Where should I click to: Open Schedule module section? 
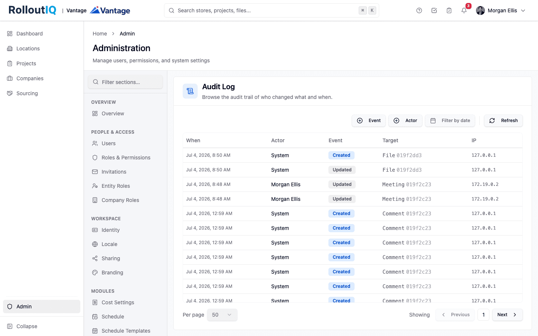point(126,317)
